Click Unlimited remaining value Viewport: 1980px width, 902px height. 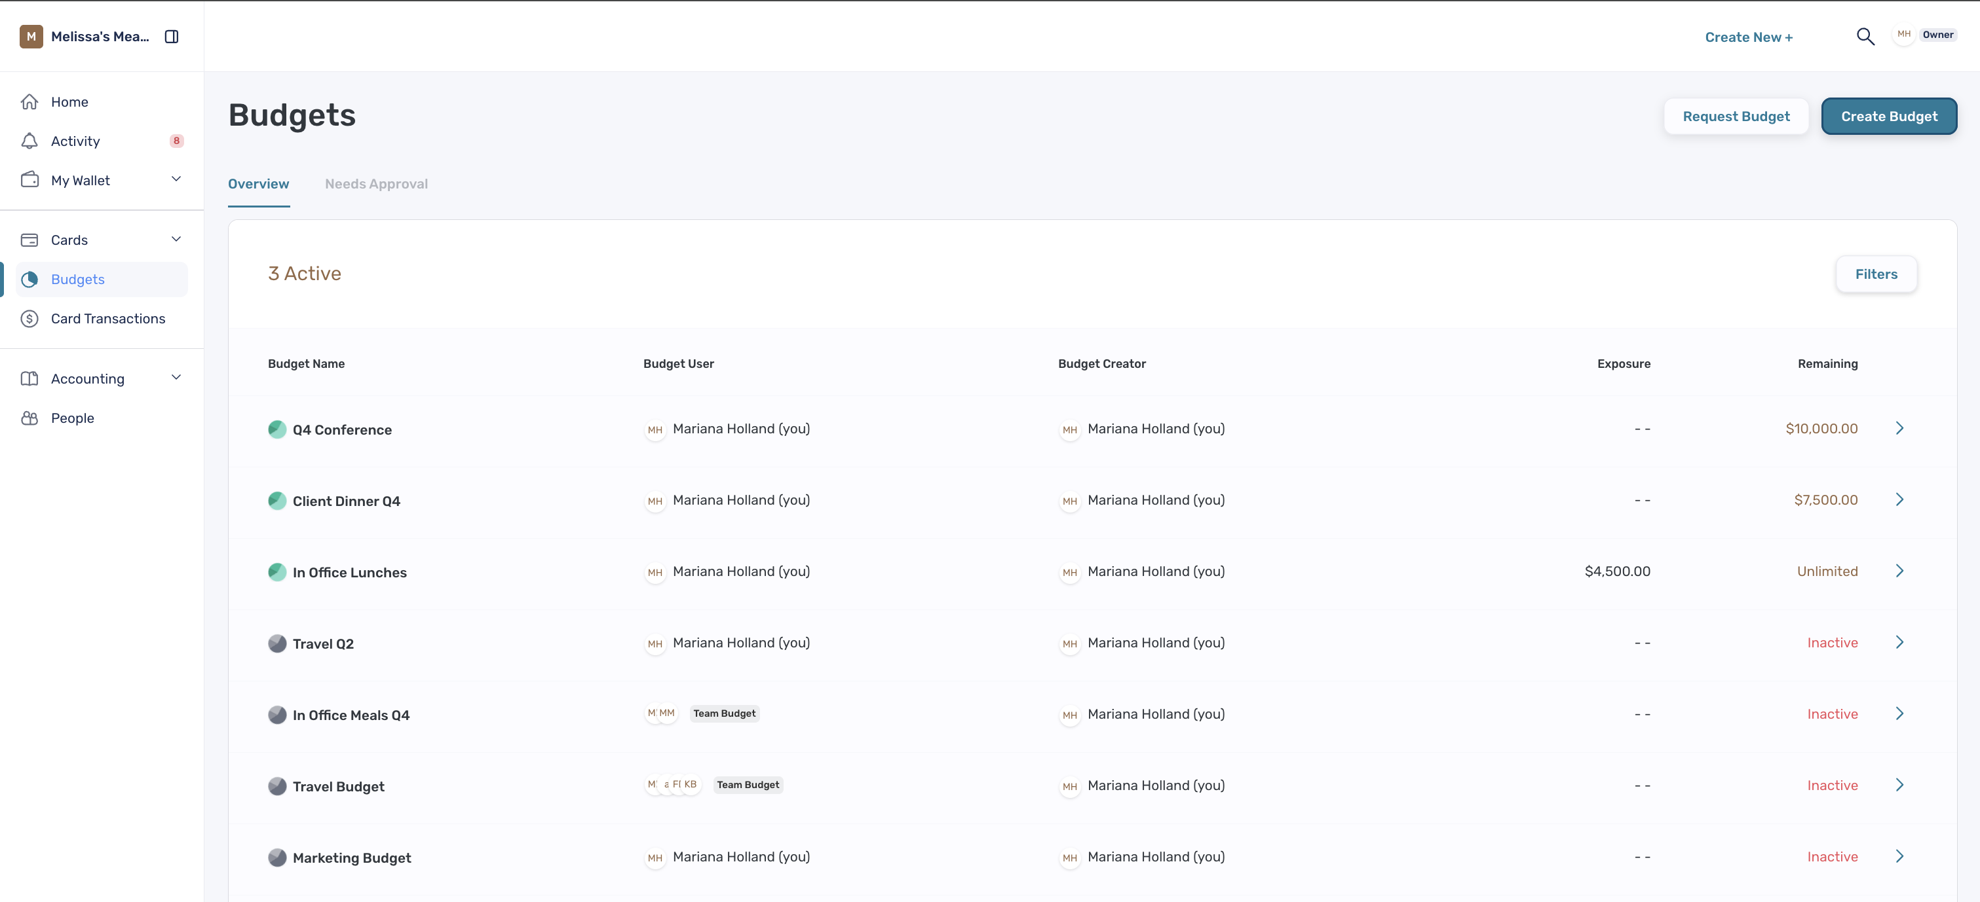click(1827, 571)
